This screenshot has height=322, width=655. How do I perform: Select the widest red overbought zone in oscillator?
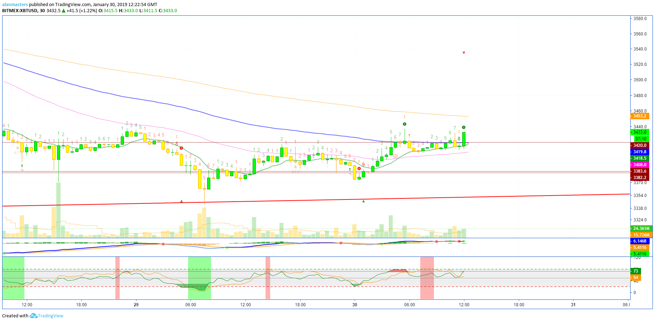pos(427,278)
